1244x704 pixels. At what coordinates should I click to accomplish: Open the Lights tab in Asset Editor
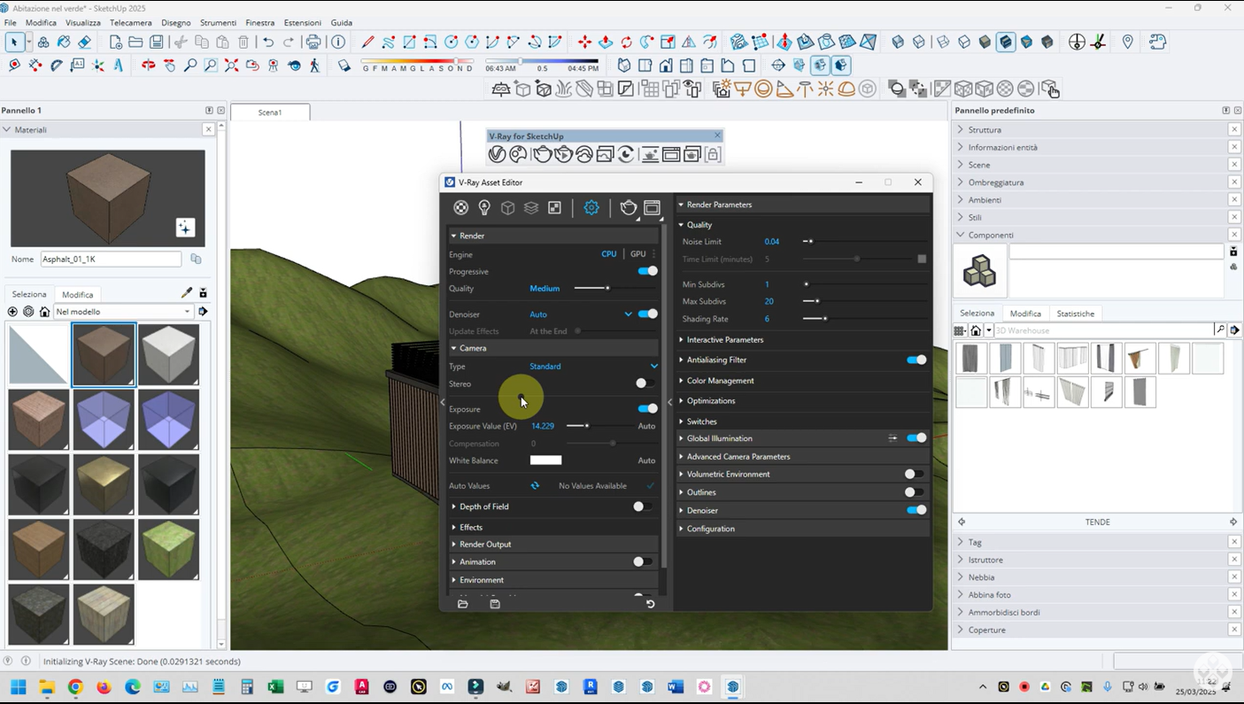tap(484, 207)
